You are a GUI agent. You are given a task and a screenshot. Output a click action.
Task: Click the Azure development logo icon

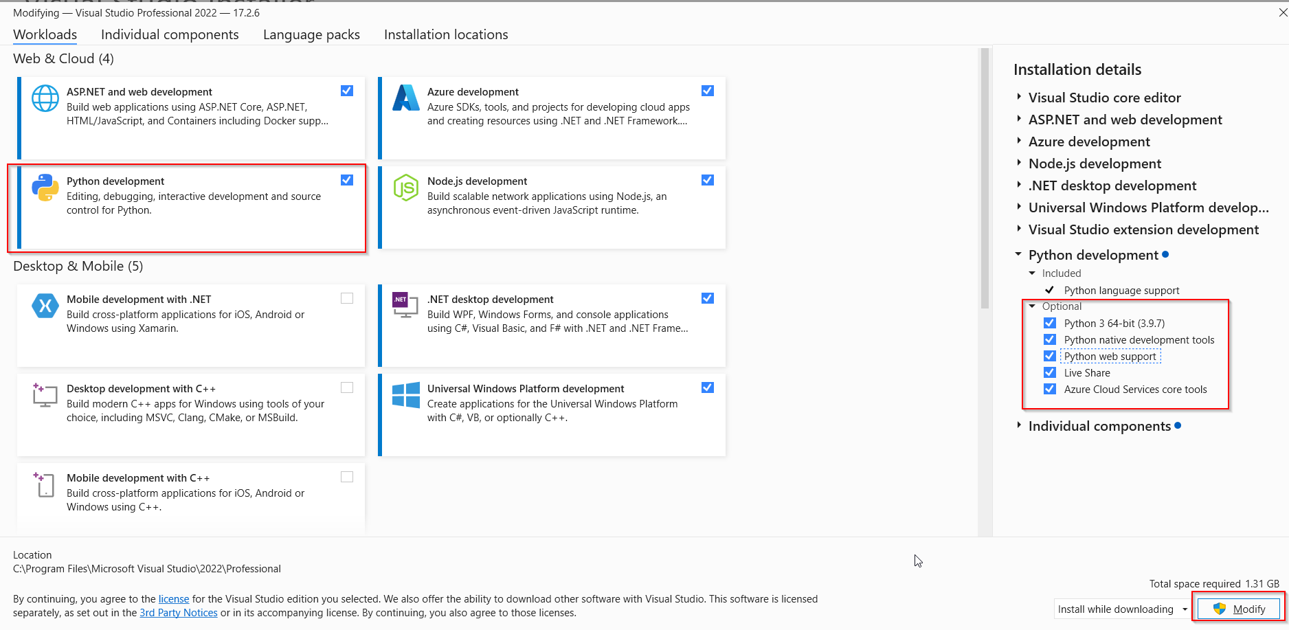coord(406,98)
